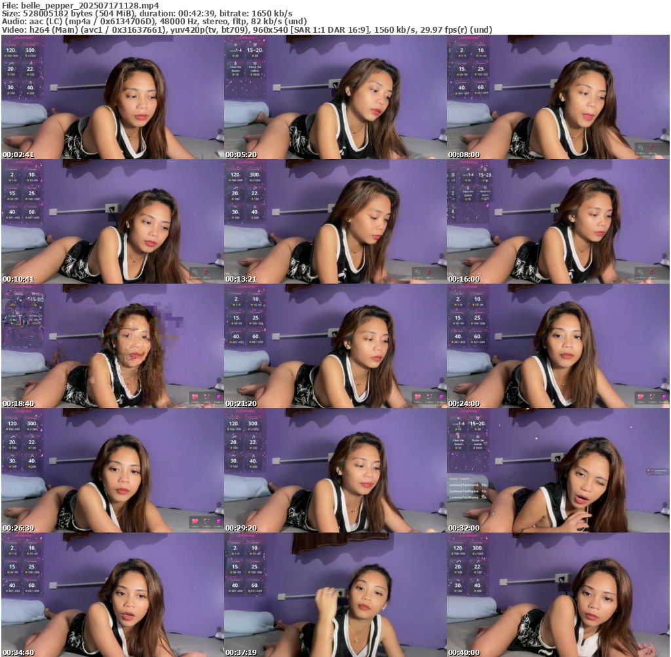The image size is (671, 657).
Task: Open the last frame stamped 00:40:00
Action: click(558, 595)
